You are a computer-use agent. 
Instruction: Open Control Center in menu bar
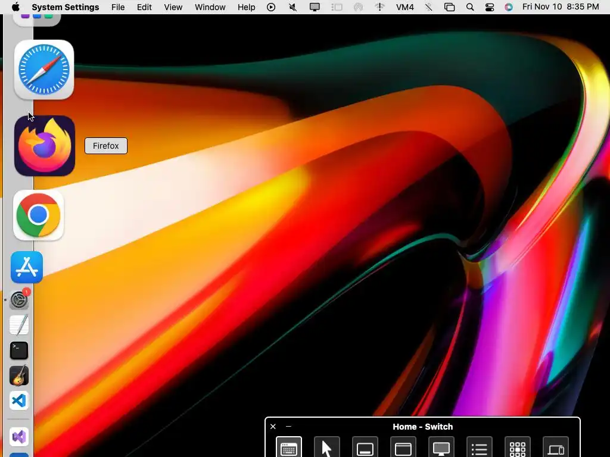point(490,7)
